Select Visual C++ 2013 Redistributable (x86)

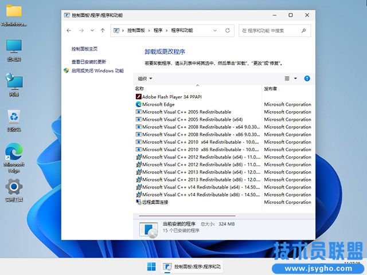(201, 179)
